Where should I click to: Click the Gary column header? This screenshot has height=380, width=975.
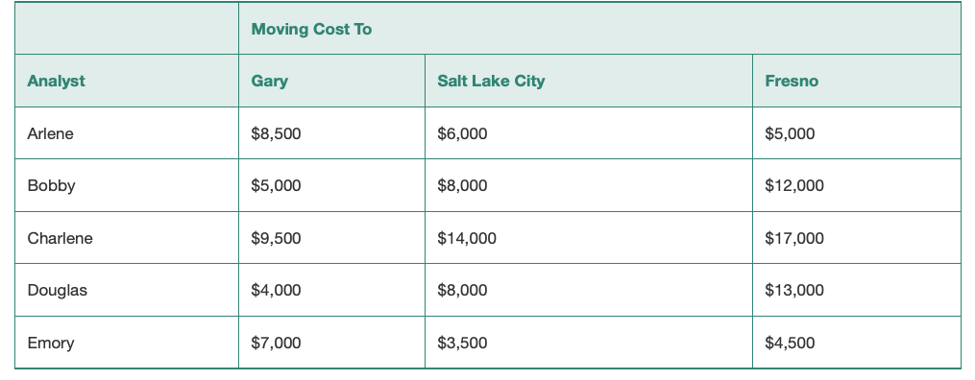click(x=269, y=82)
